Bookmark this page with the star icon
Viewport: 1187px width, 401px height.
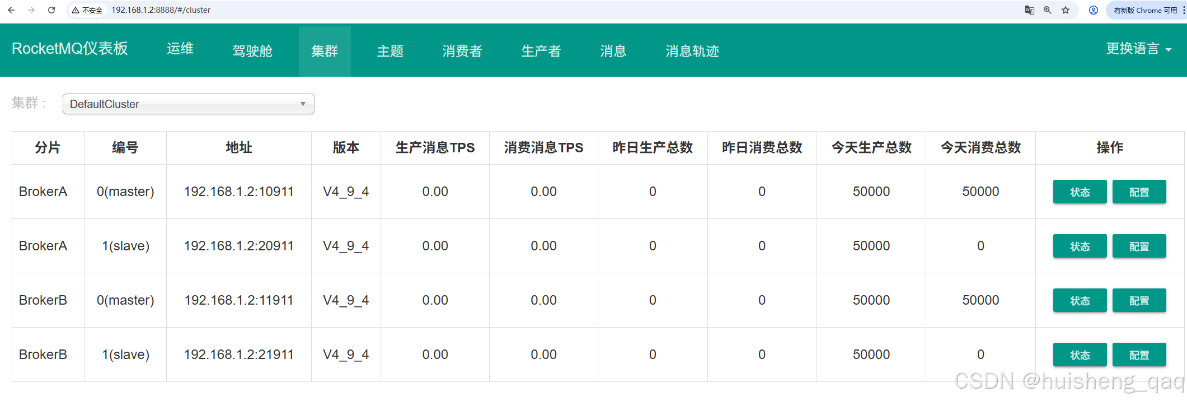coord(1066,10)
